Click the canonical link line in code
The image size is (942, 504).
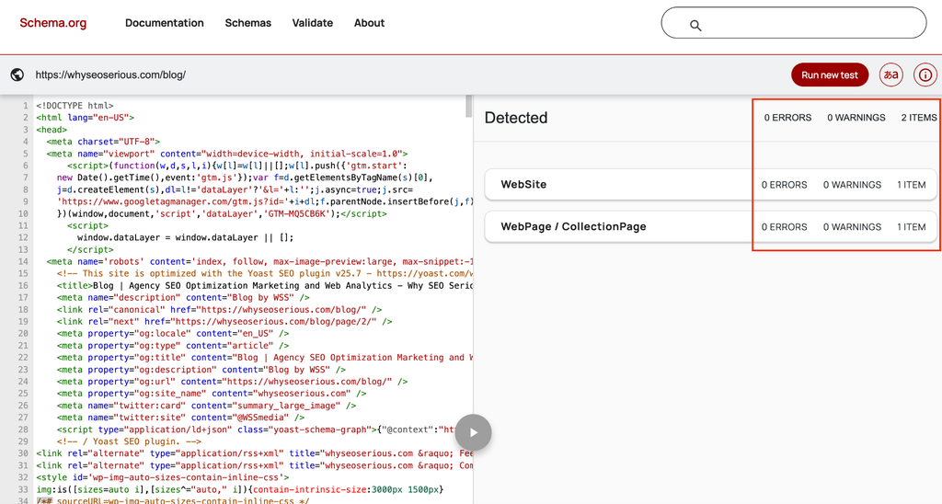[x=219, y=310]
